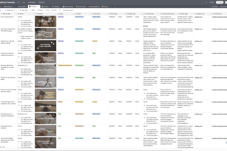
Task: Open Playlist column dropdown arrow
Action: tap(90, 14)
